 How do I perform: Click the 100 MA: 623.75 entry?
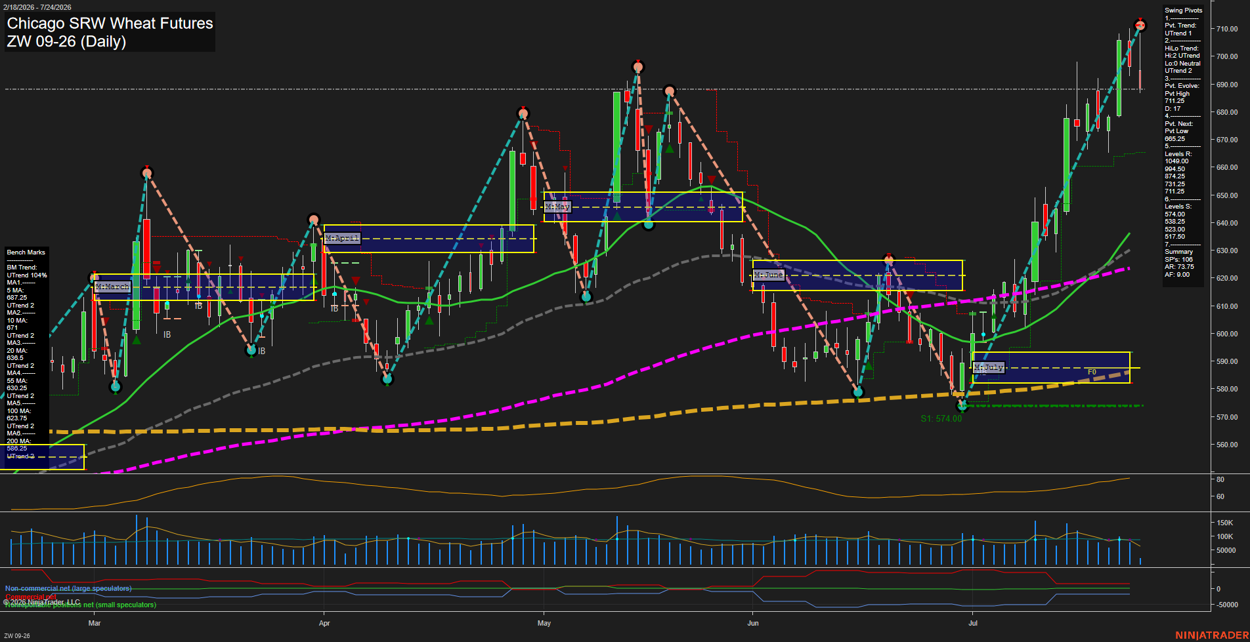(x=18, y=414)
